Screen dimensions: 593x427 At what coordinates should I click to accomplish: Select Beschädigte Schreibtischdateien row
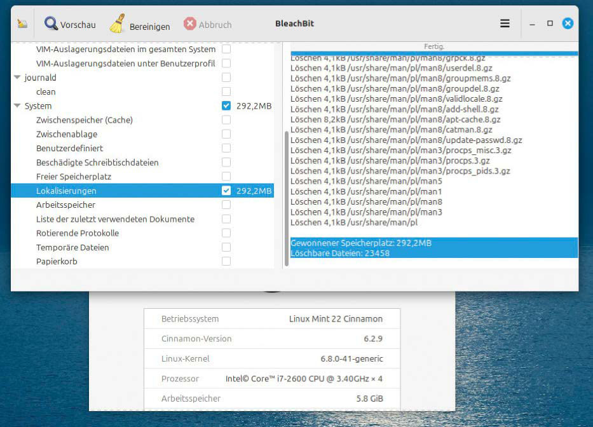[x=97, y=163]
